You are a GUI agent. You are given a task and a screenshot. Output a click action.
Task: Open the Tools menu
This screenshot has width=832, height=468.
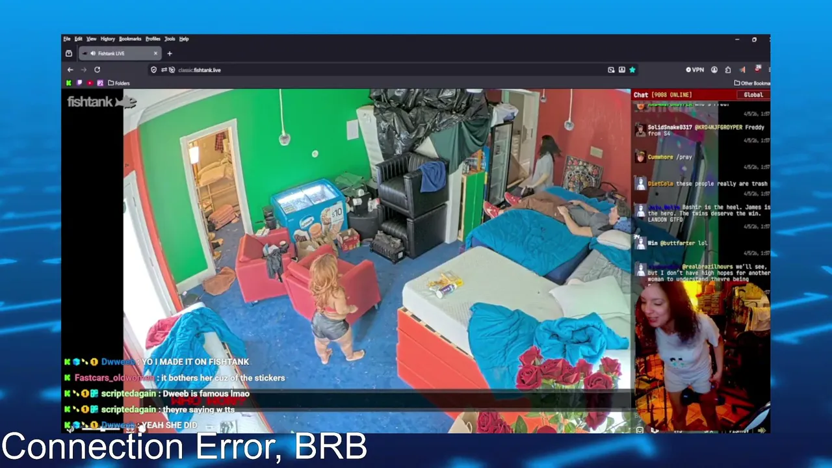[170, 39]
